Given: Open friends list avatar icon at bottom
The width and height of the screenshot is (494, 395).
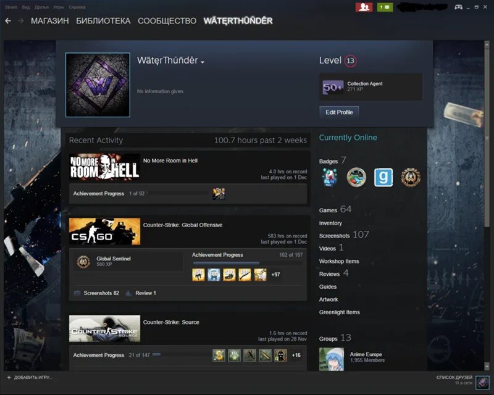Looking at the screenshot, I should pos(482,383).
